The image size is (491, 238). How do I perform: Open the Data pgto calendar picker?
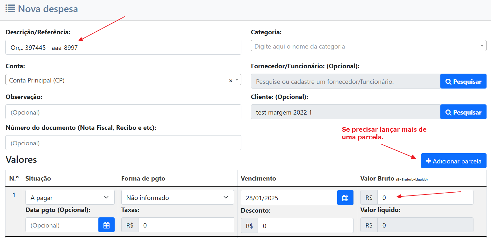click(x=106, y=225)
